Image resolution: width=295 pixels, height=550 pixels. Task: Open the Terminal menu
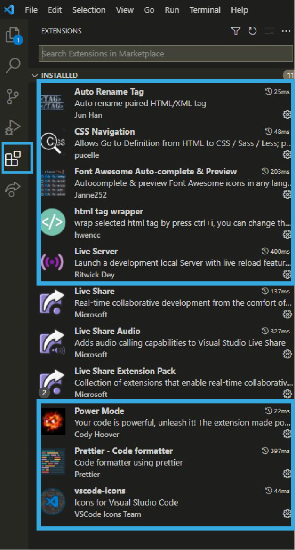point(205,10)
